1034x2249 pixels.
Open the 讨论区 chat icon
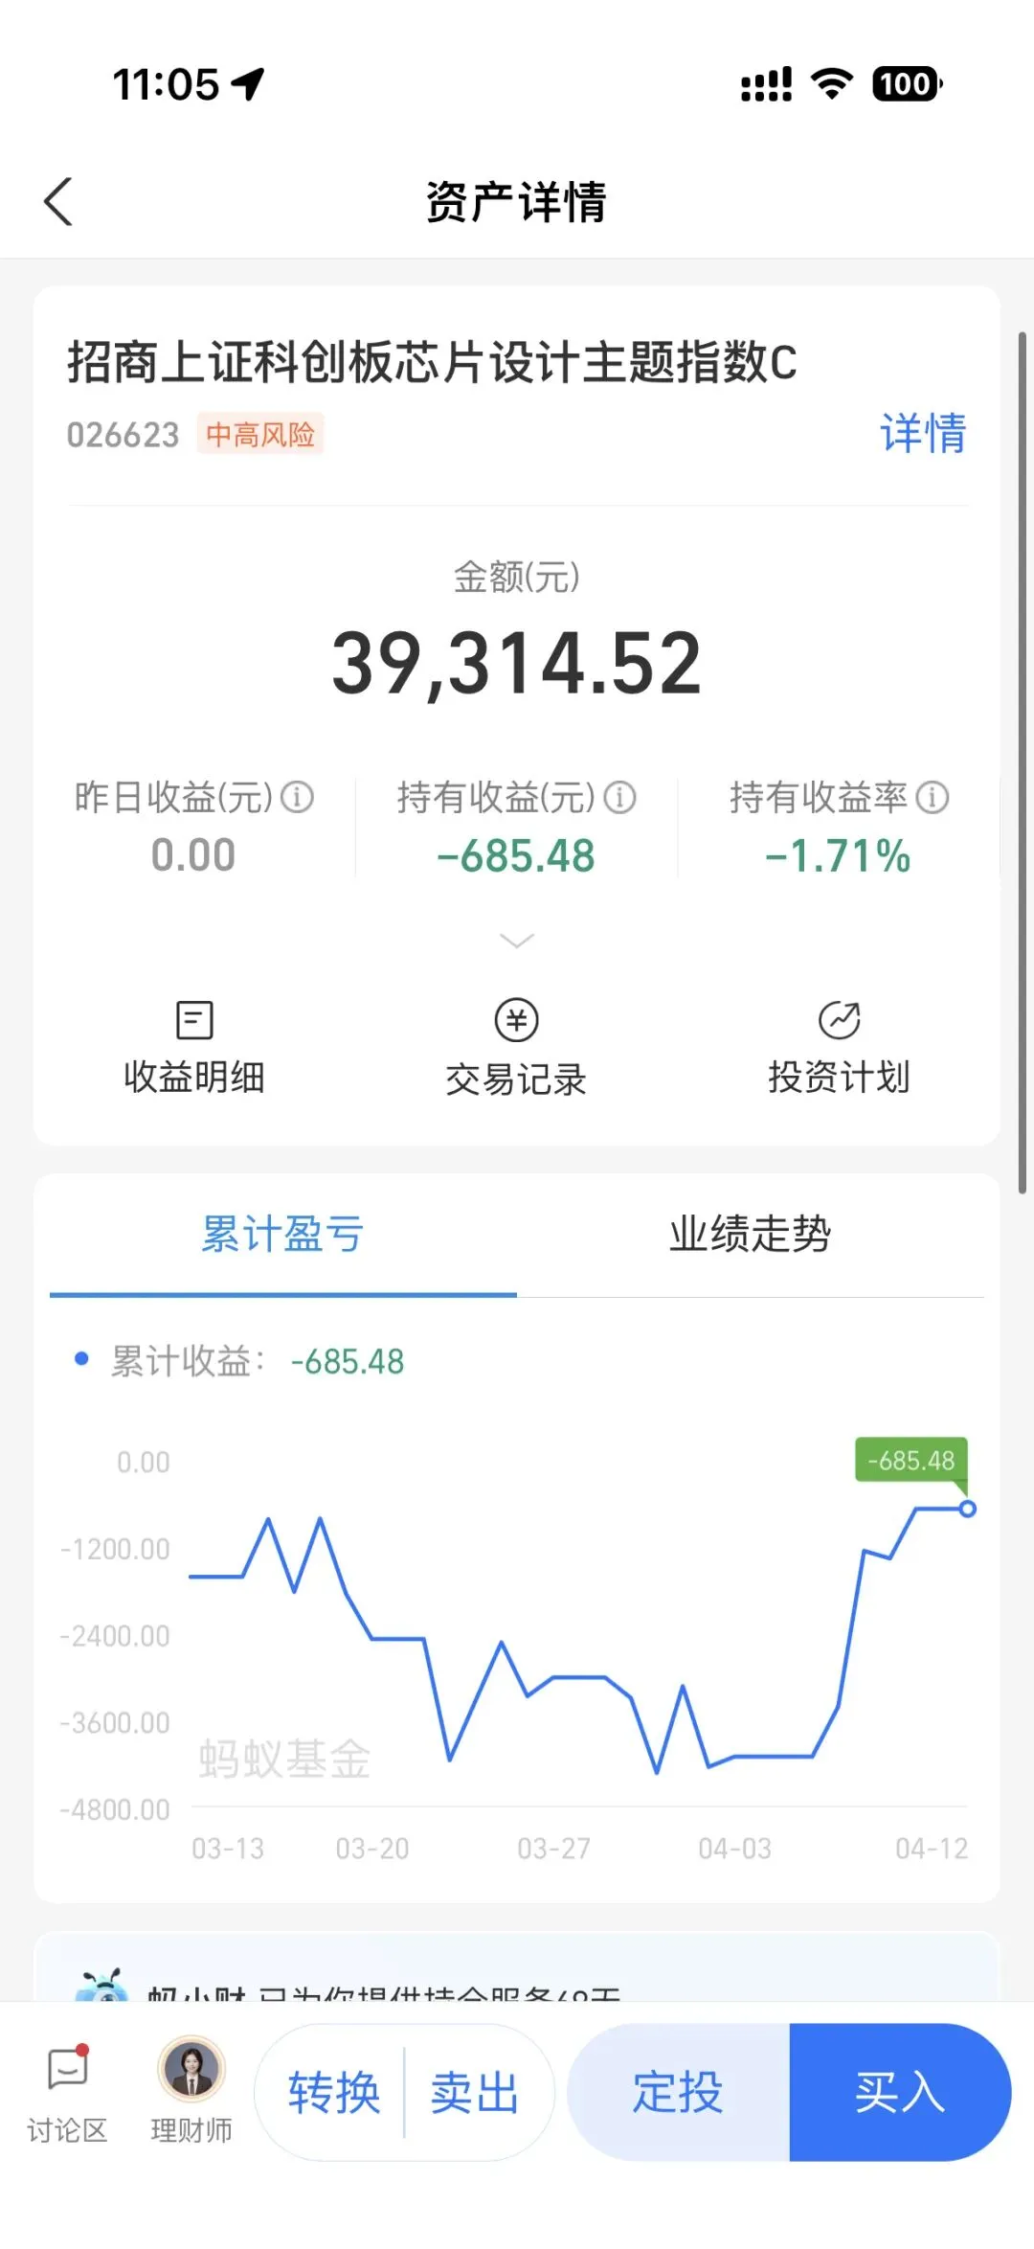pyautogui.click(x=68, y=2068)
